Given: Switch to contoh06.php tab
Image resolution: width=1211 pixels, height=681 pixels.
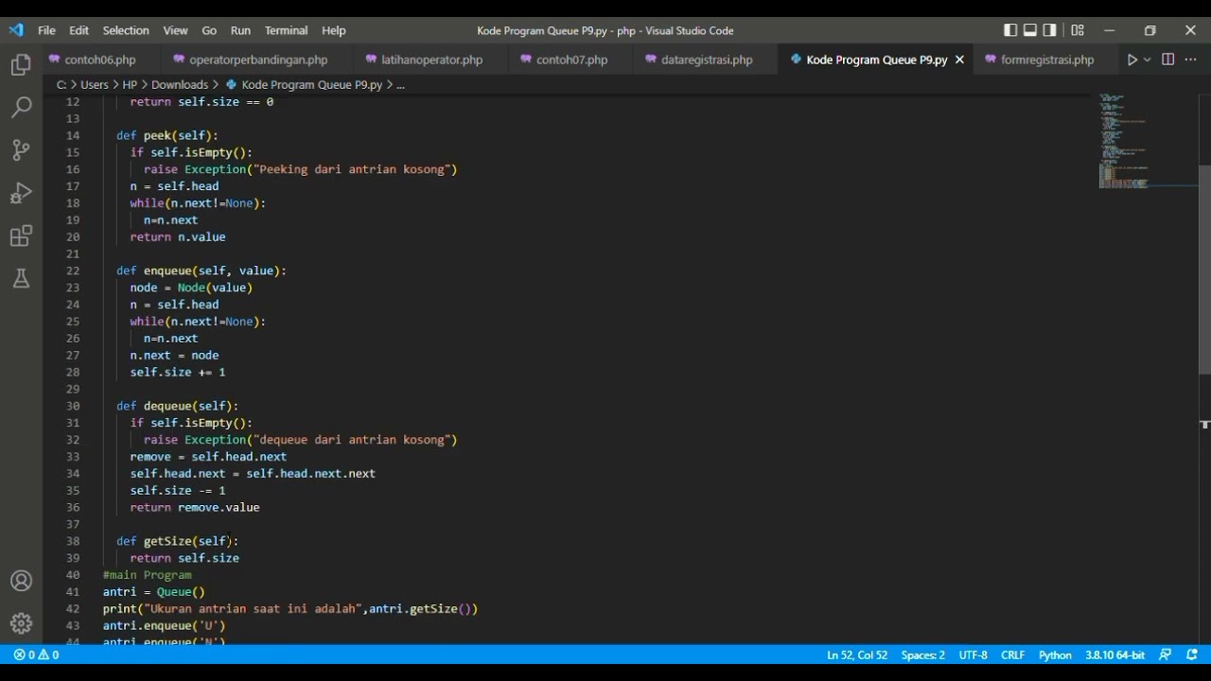Looking at the screenshot, I should 100,60.
